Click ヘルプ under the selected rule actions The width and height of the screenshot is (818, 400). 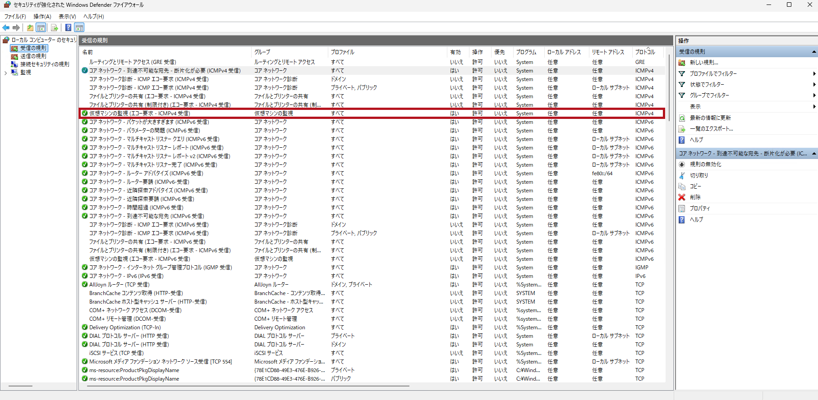click(696, 220)
